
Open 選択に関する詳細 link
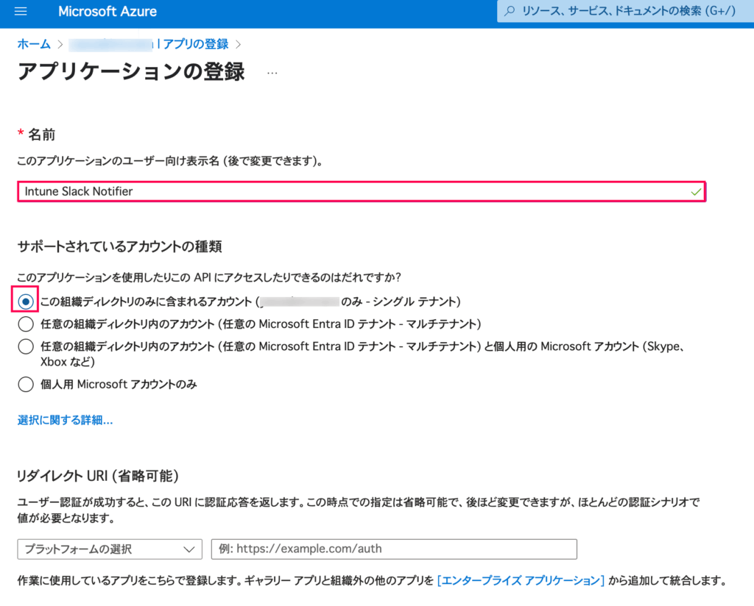tap(66, 420)
